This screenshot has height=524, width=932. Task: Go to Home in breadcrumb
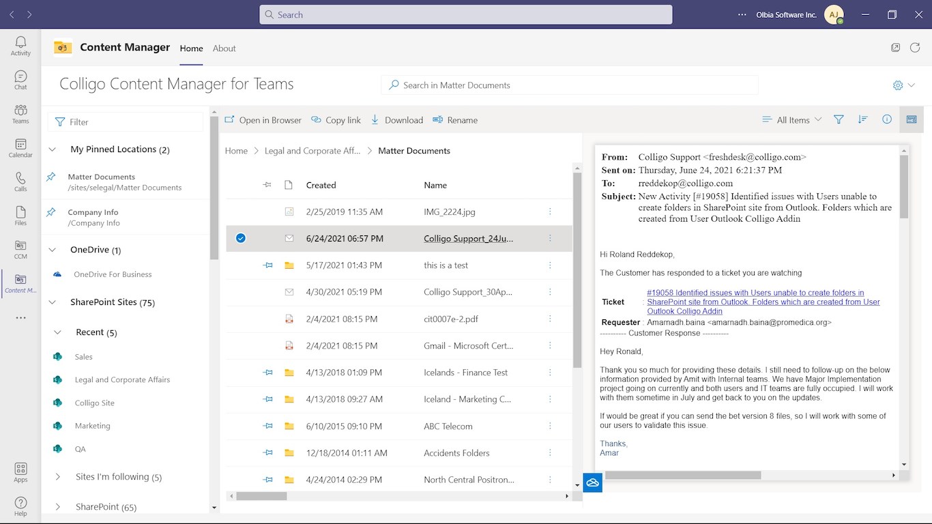pos(236,151)
